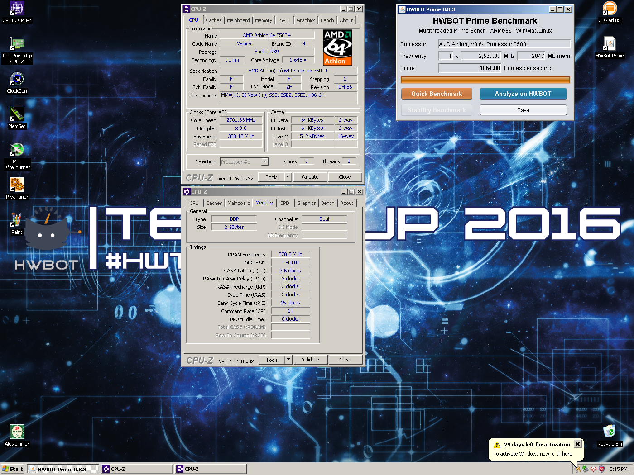
Task: Click Score field showing 1064.00
Action: click(470, 68)
